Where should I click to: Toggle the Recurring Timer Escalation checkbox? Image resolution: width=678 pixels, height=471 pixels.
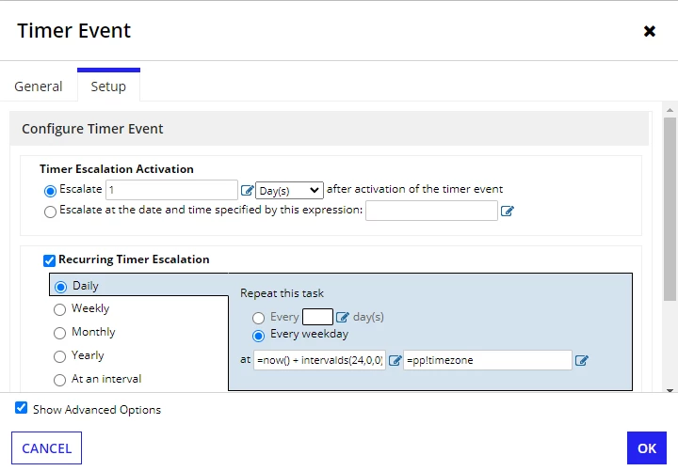[x=49, y=260]
